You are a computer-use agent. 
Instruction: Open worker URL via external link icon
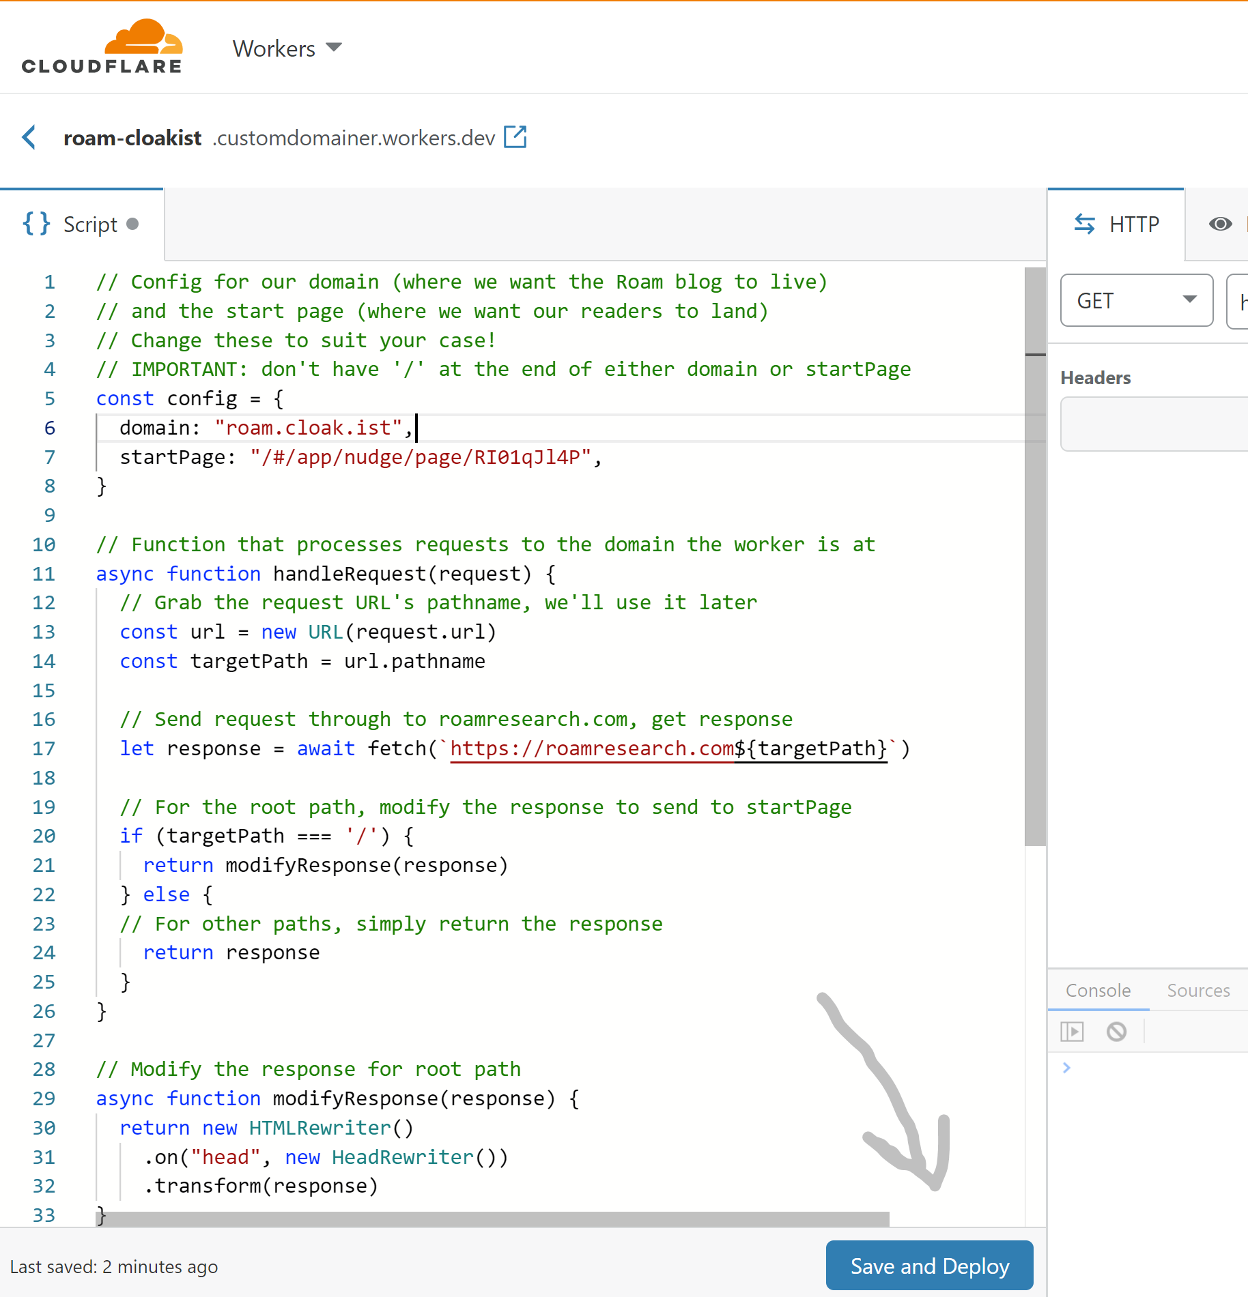pyautogui.click(x=515, y=137)
